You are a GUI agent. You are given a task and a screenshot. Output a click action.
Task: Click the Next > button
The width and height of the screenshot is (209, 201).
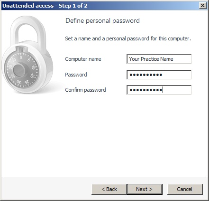(145, 189)
